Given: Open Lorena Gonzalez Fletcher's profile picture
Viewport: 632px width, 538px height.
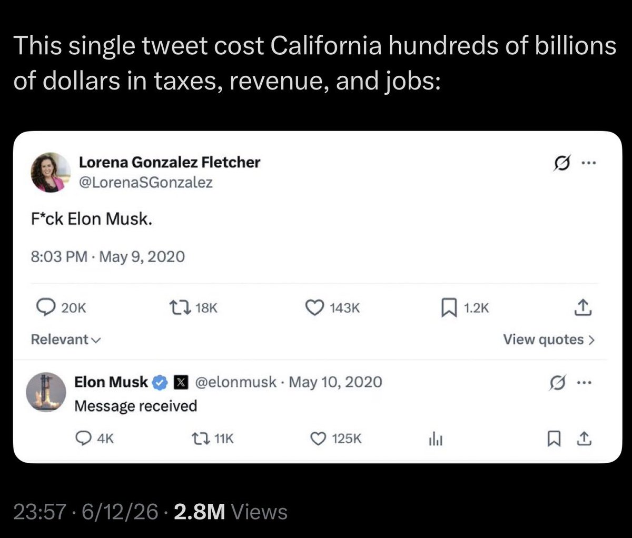Looking at the screenshot, I should 51,172.
